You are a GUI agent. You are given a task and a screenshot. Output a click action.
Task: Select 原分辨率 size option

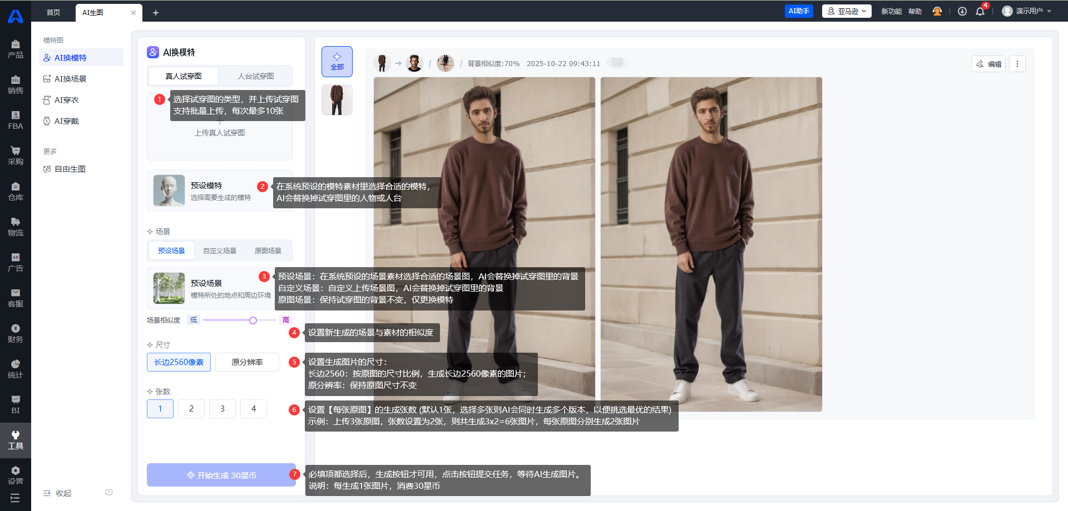click(x=247, y=362)
